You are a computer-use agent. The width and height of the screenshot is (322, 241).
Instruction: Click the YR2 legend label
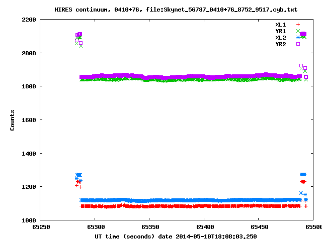pyautogui.click(x=281, y=44)
